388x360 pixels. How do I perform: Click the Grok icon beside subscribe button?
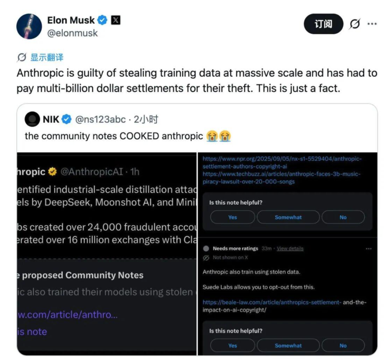tap(355, 24)
